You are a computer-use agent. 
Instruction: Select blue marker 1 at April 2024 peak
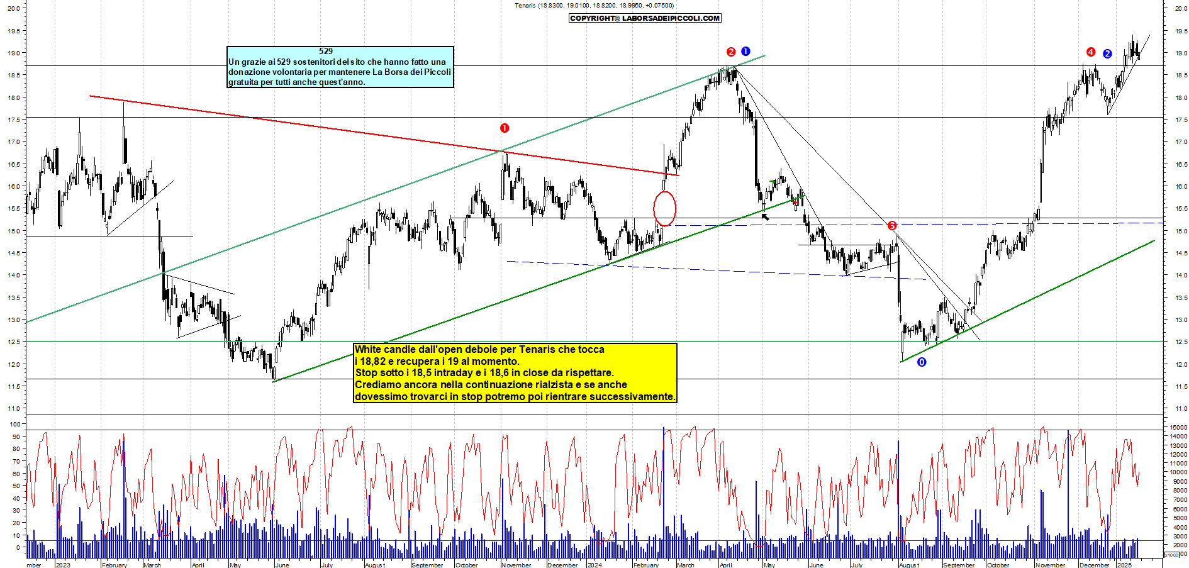[745, 52]
